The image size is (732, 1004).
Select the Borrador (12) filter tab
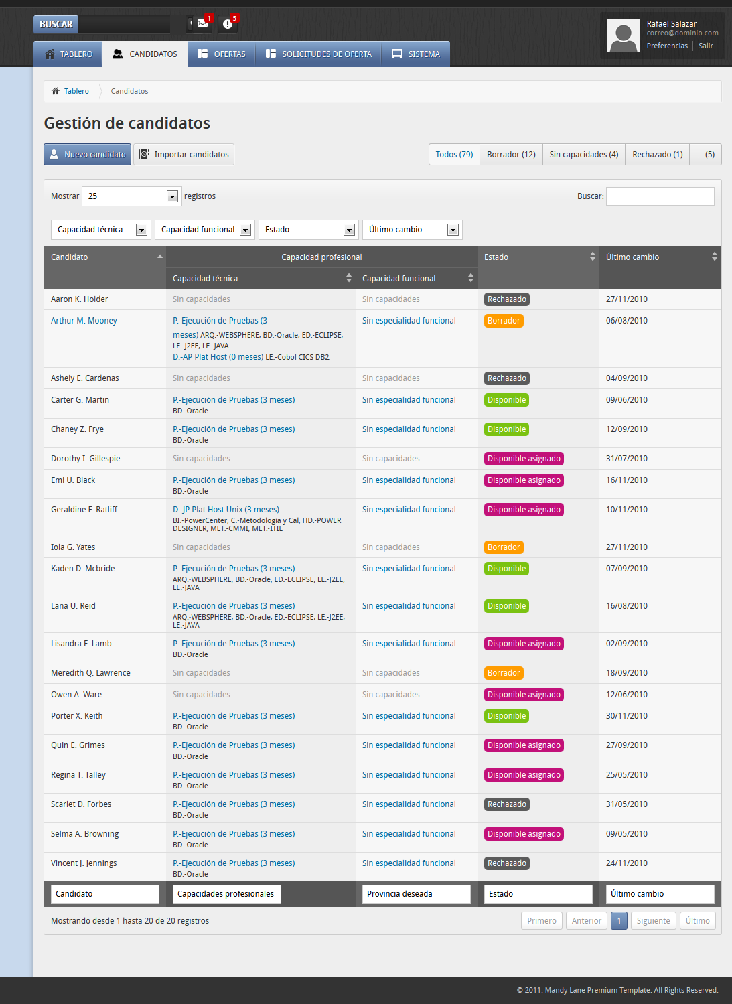point(511,155)
